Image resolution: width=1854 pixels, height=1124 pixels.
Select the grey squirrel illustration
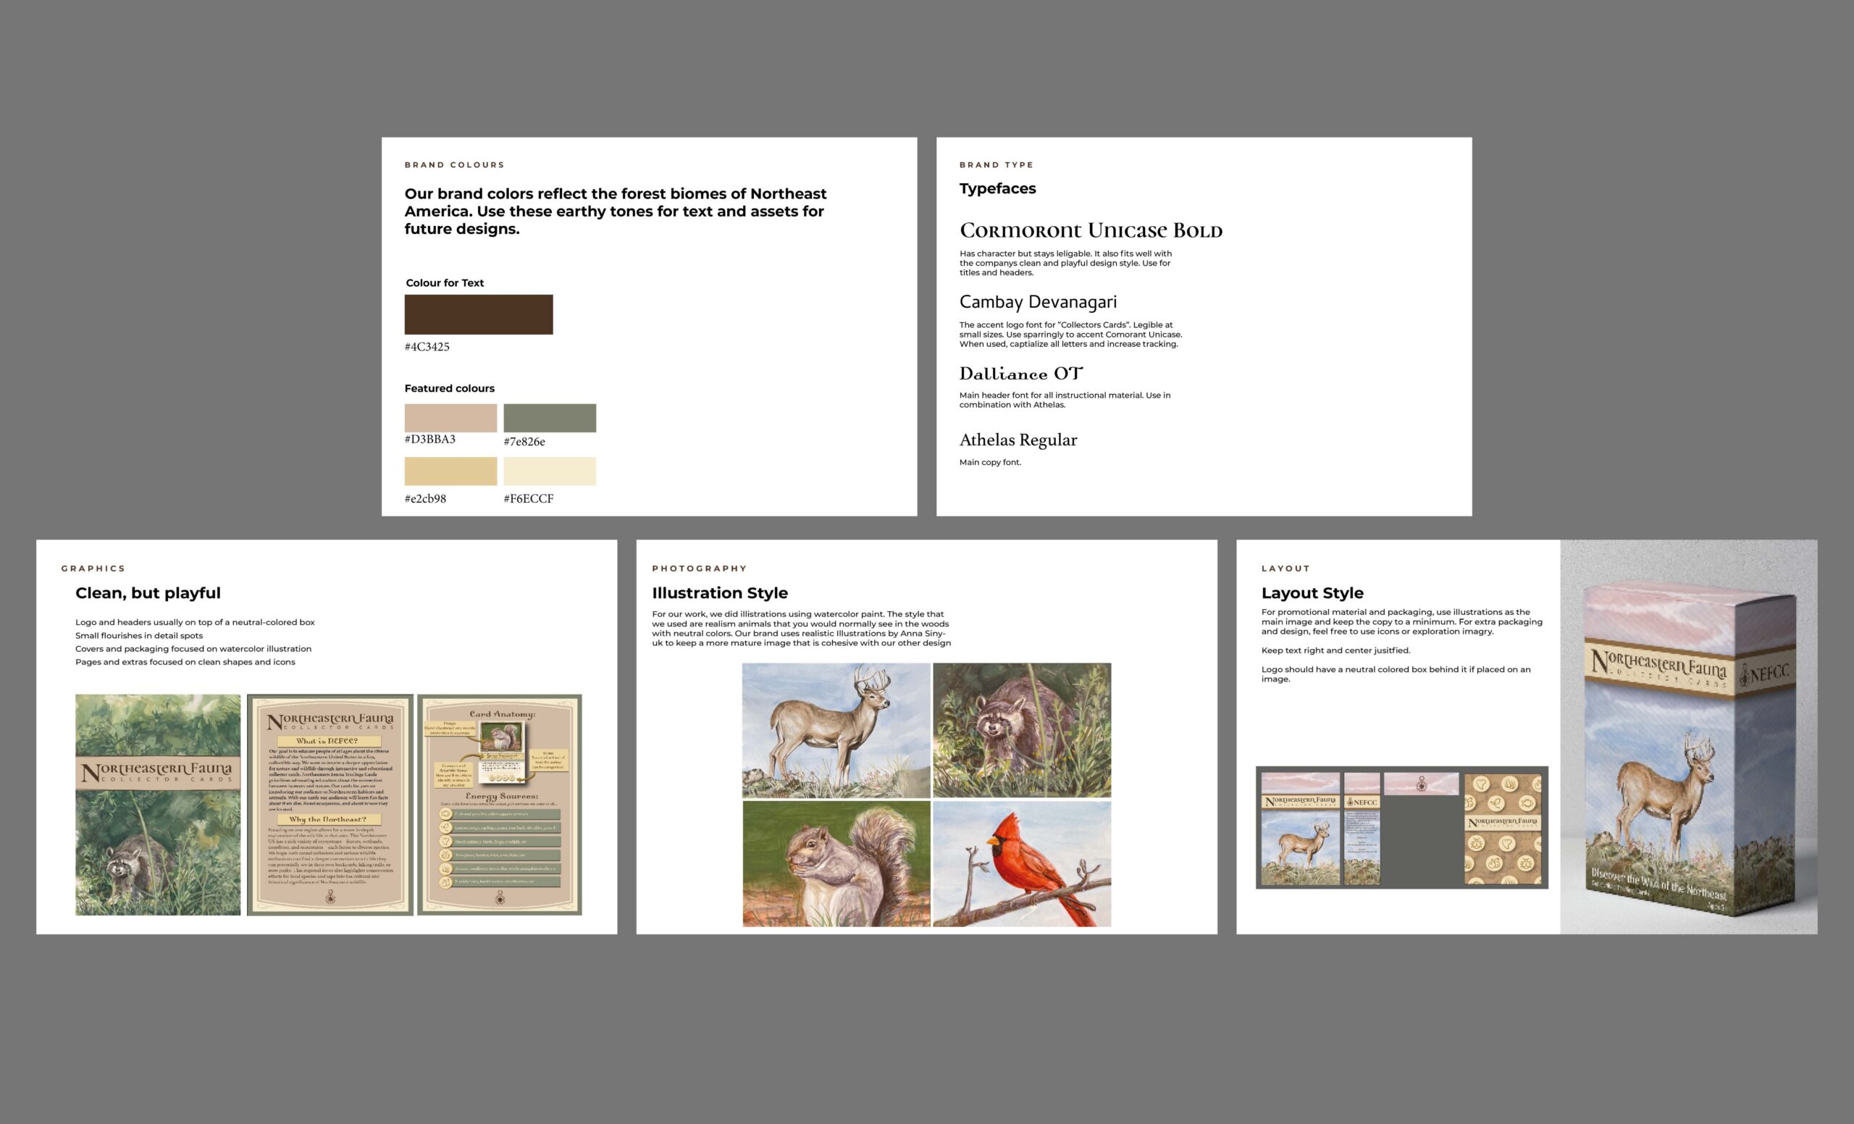click(836, 864)
